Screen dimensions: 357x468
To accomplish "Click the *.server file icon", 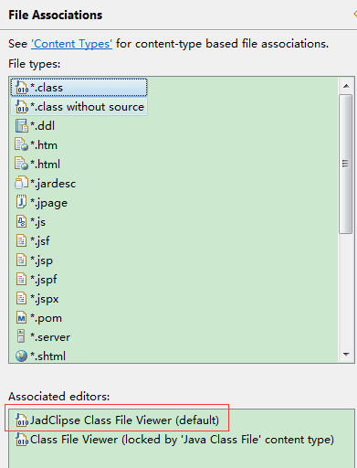I will tap(21, 336).
